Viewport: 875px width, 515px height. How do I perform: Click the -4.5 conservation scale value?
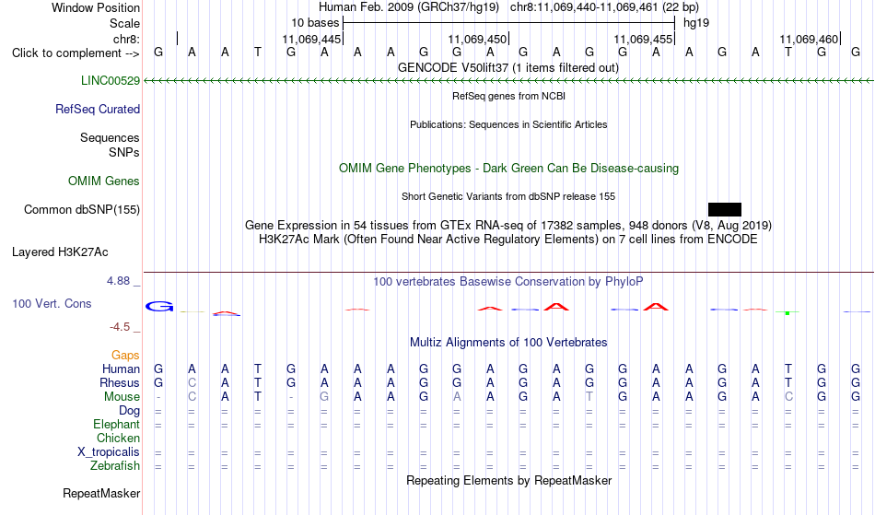[x=120, y=326]
